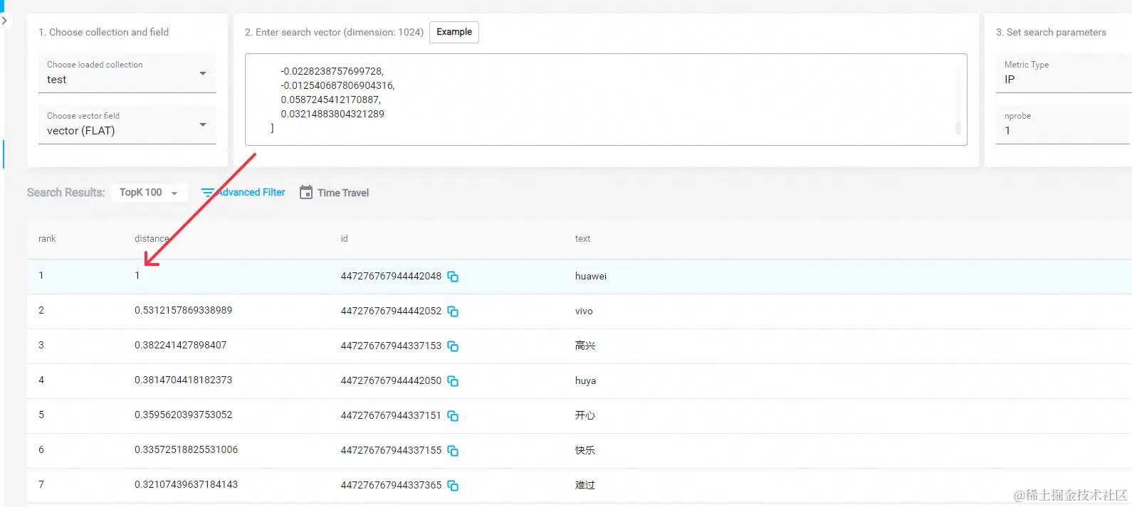Image resolution: width=1132 pixels, height=507 pixels.
Task: Copy id of vivo row
Action: [x=453, y=311]
